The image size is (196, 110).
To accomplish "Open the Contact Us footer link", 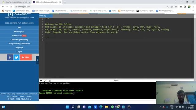I will point(33,94).
